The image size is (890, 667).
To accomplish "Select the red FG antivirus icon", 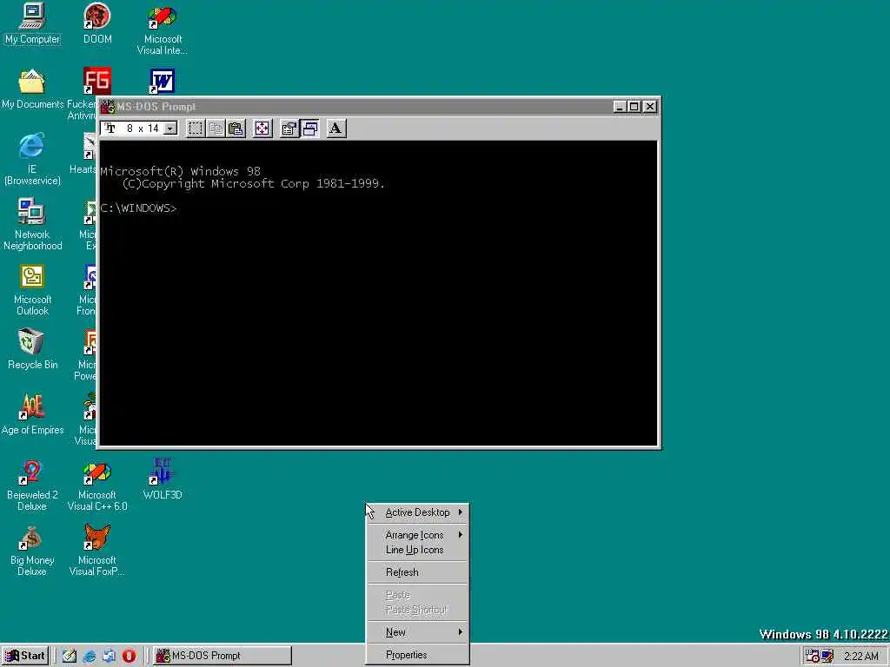I will click(x=97, y=81).
